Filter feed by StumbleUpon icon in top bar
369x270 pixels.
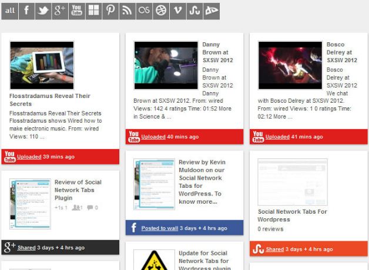tap(194, 11)
